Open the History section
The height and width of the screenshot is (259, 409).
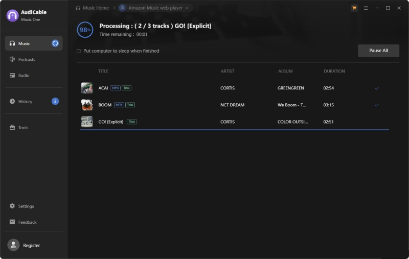click(x=34, y=101)
